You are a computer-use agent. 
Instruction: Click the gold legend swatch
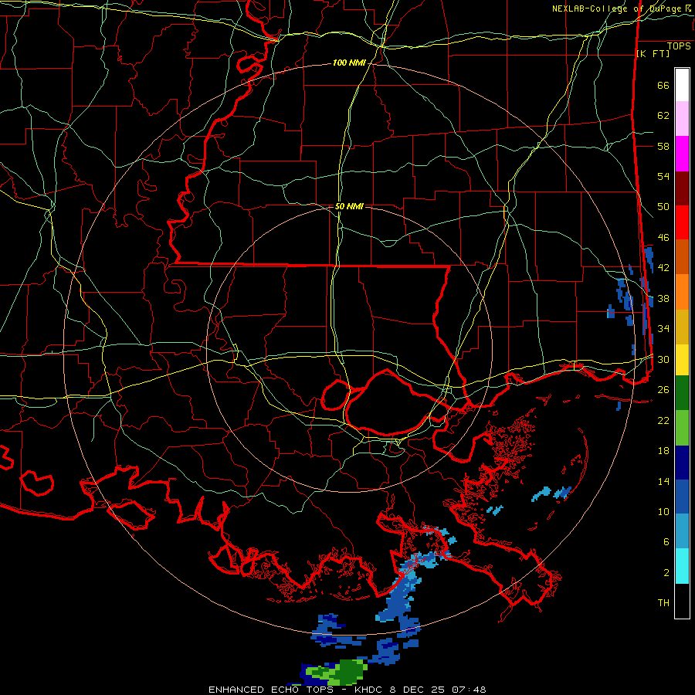tap(682, 327)
